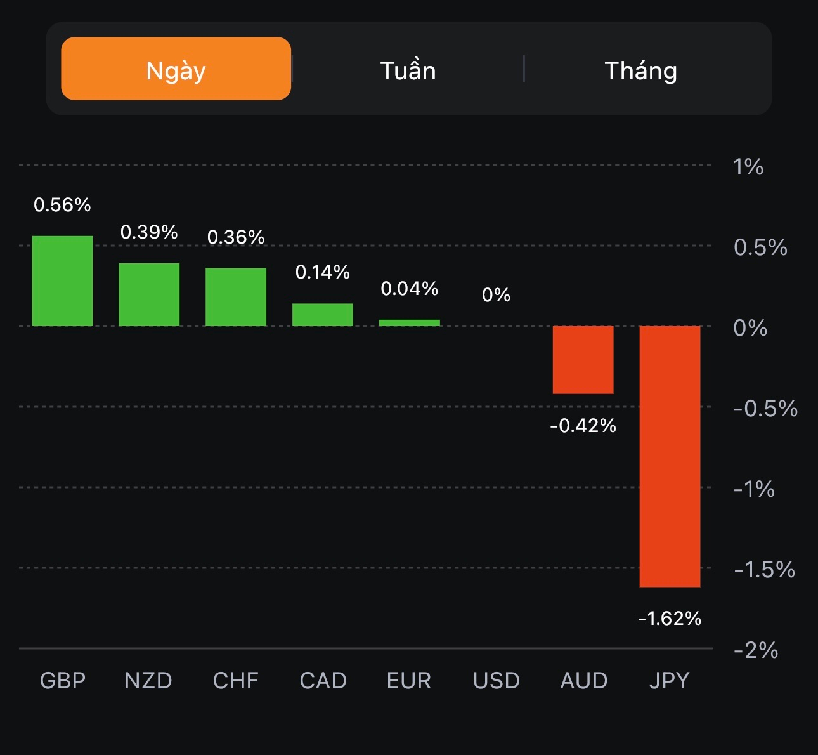Switch to the Tuần tab
Screen dimensions: 818x755
[x=408, y=70]
